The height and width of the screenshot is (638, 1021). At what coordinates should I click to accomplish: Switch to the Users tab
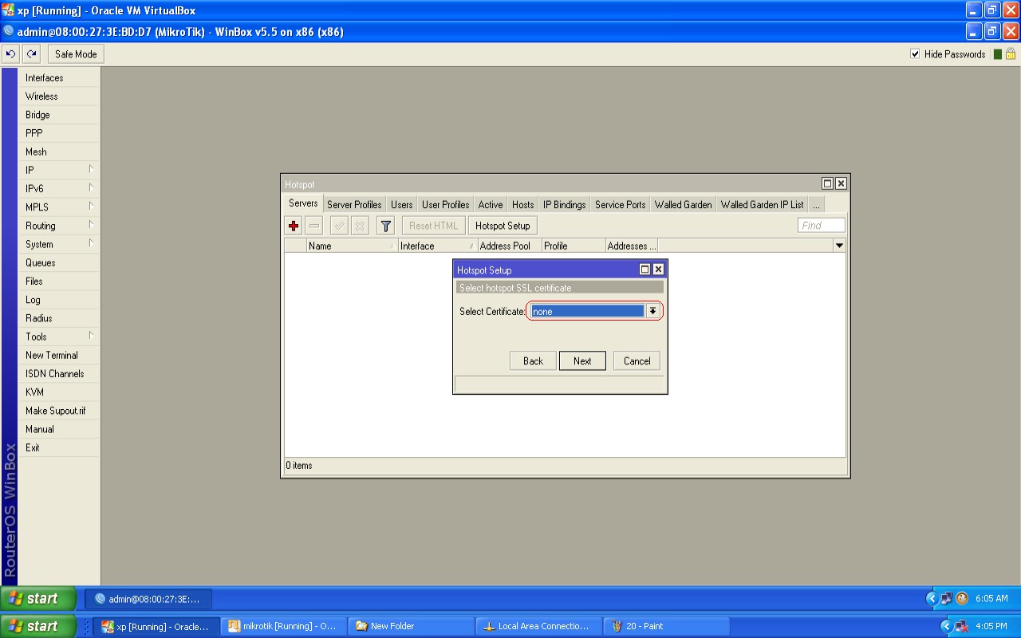[x=402, y=204]
